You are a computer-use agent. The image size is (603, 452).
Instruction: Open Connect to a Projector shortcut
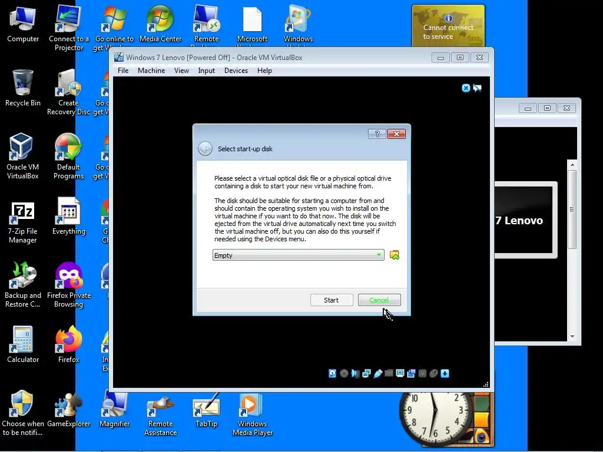coord(68,28)
